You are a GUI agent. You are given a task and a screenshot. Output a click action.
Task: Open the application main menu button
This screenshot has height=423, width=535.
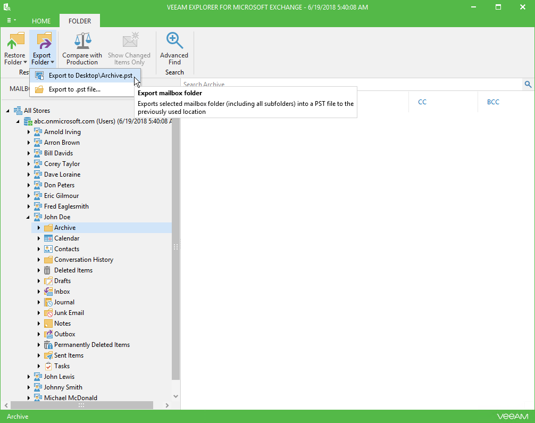click(x=11, y=20)
